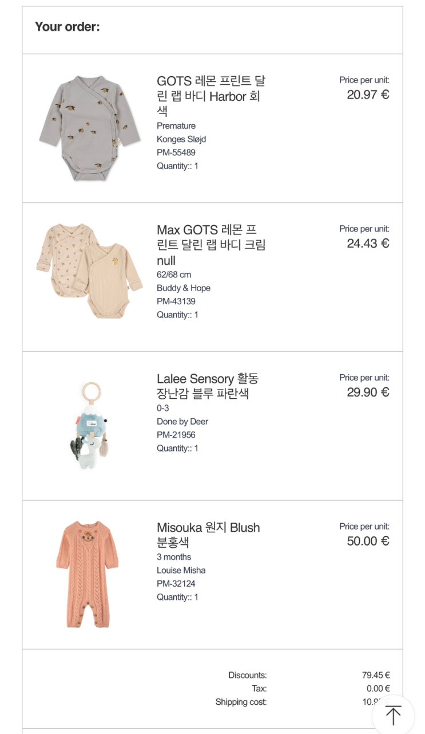Open the Lalee Sensory toy image

90,426
